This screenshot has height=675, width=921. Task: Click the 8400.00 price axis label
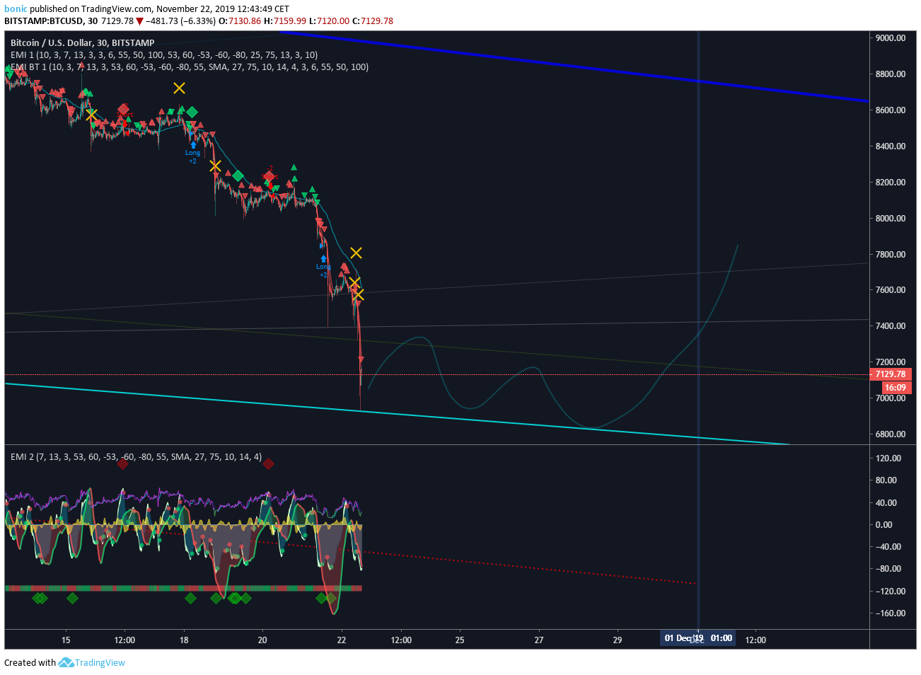point(890,146)
